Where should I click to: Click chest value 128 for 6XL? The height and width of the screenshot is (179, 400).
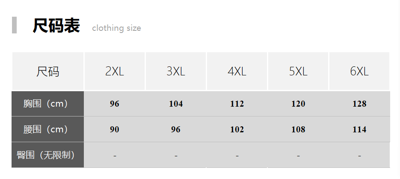coord(359,104)
